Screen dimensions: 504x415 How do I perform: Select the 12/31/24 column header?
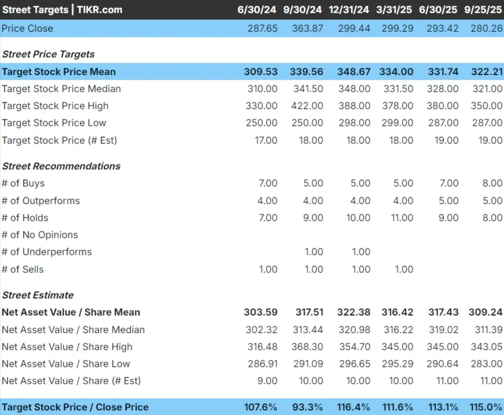[349, 10]
